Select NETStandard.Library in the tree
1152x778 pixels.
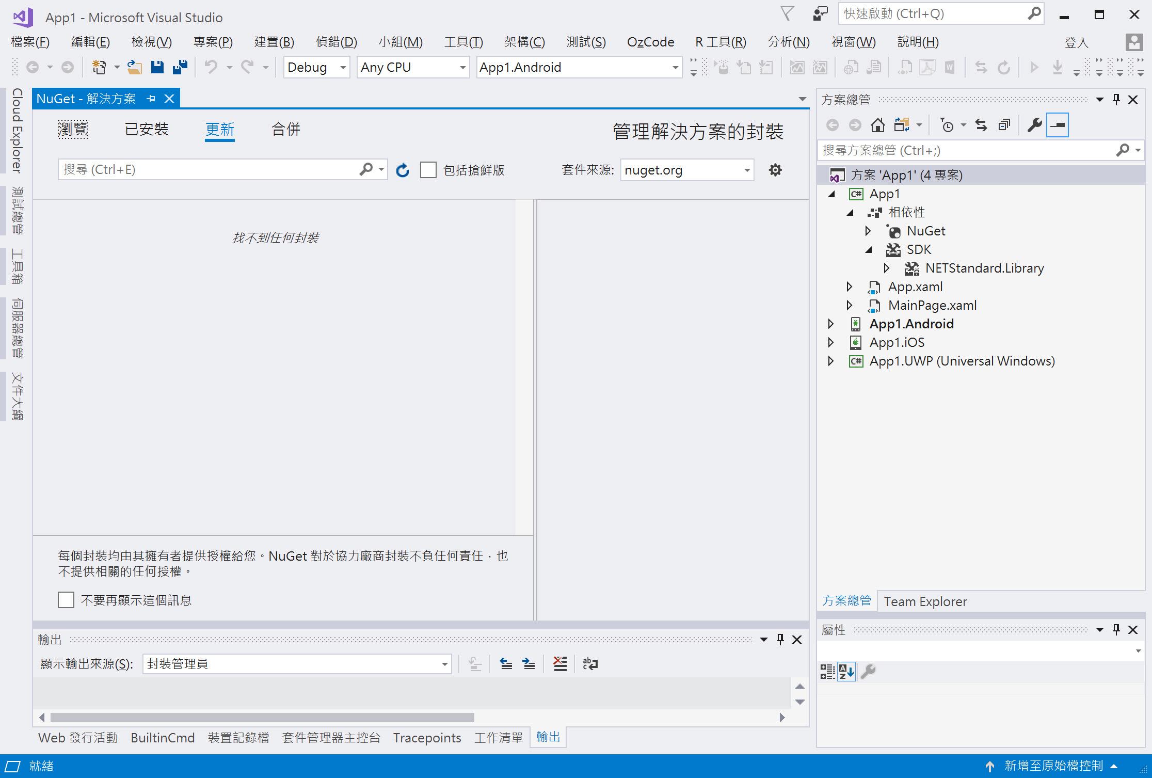[x=984, y=268]
